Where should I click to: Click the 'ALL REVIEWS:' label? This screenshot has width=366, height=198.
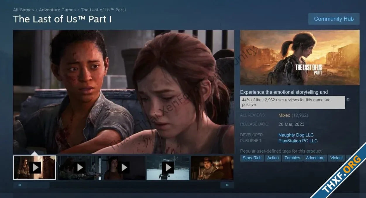(253, 115)
